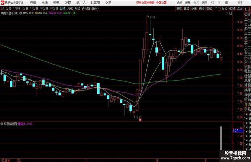Viewport: 251px width, 162px height.
Task: Select the 日线 daily chart tab
Action: click(x=63, y=8)
